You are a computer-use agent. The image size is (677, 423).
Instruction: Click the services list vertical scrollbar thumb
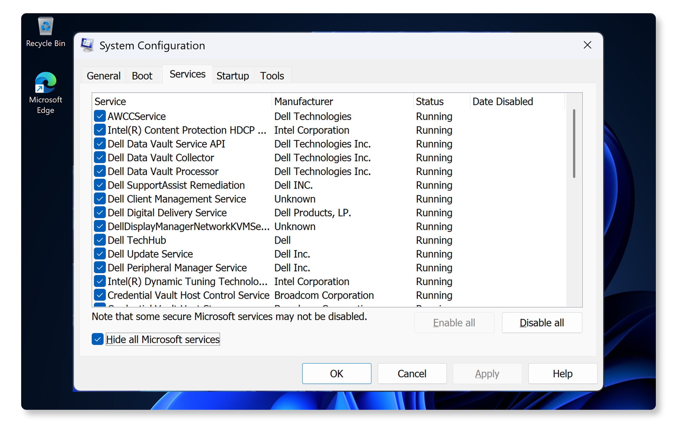(x=574, y=144)
